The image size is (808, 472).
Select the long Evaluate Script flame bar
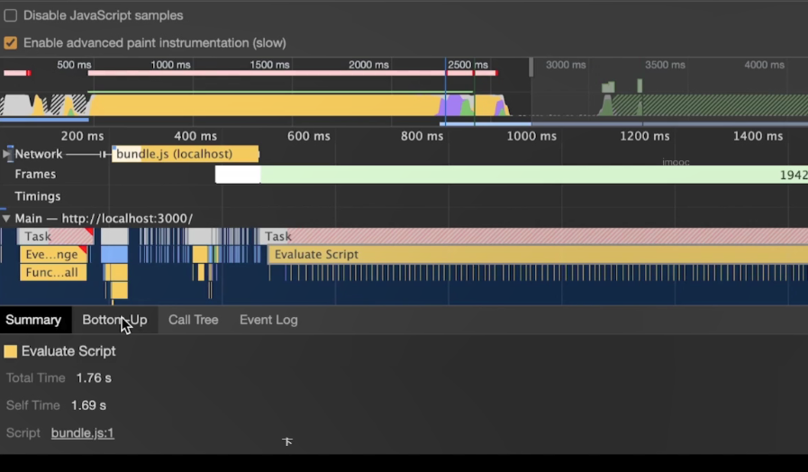coord(538,255)
